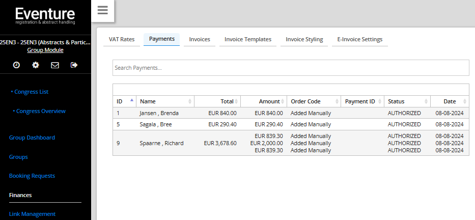
Task: Click the Group Module link
Action: pos(45,50)
